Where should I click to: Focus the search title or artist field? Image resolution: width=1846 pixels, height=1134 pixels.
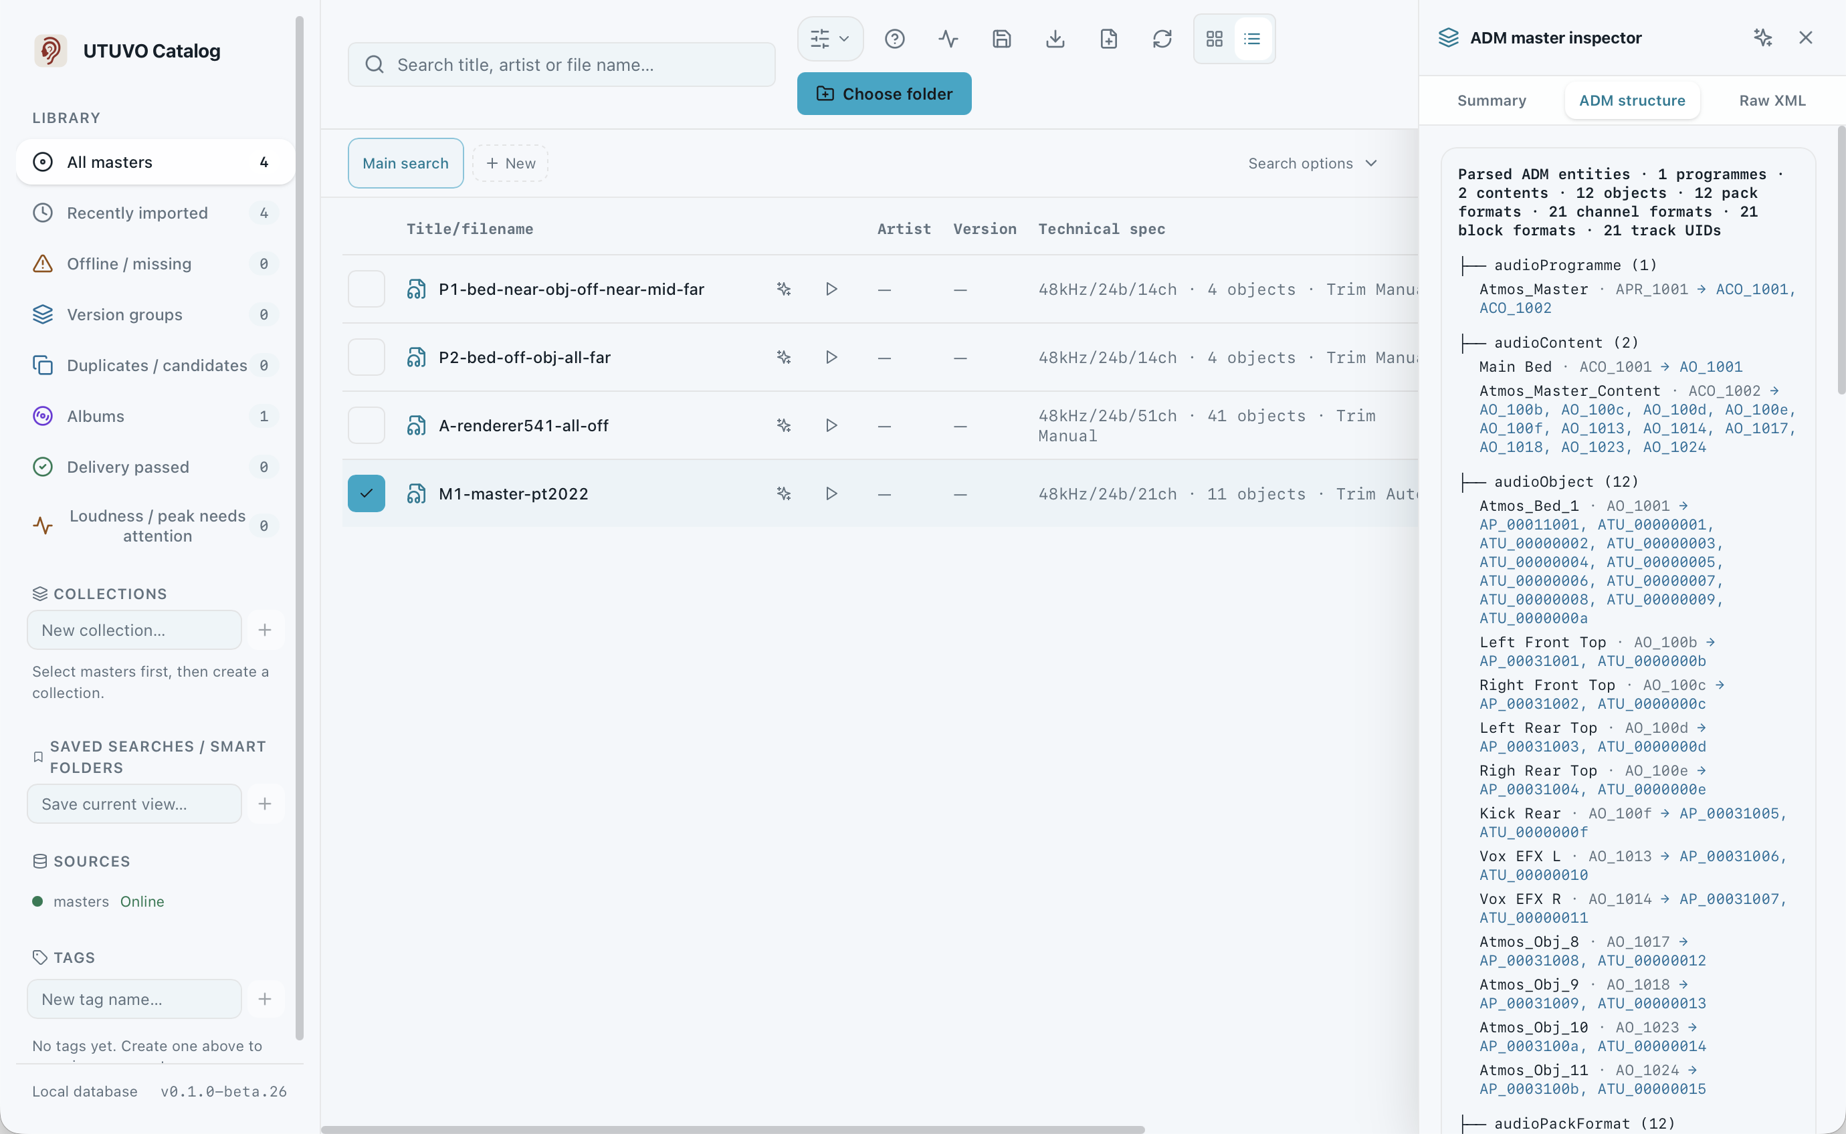coord(561,64)
